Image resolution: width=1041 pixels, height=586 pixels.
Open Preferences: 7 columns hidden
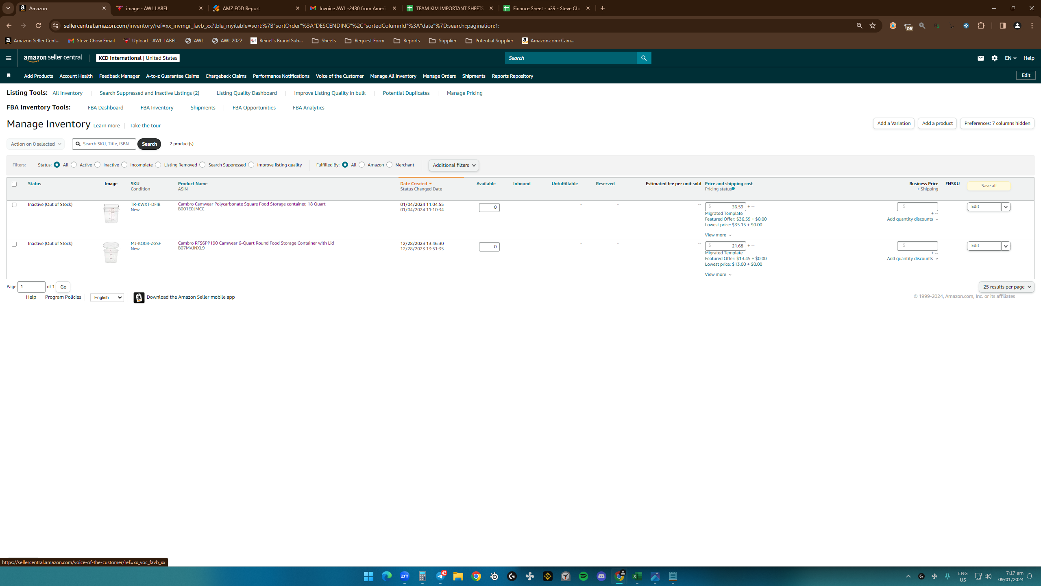click(x=997, y=123)
